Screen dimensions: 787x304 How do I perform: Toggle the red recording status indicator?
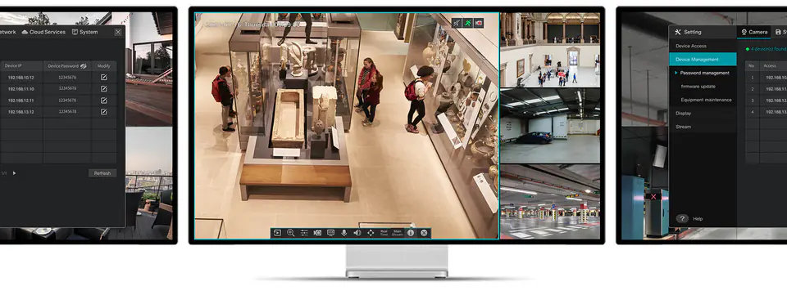[479, 23]
